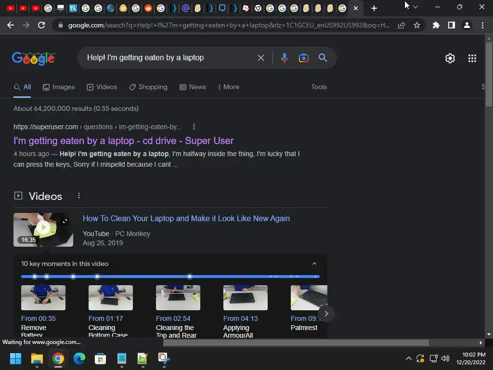Viewport: 493px width, 370px height.
Task: Open key moment From 04:13 Applying ArmourAll
Action: coord(245,311)
